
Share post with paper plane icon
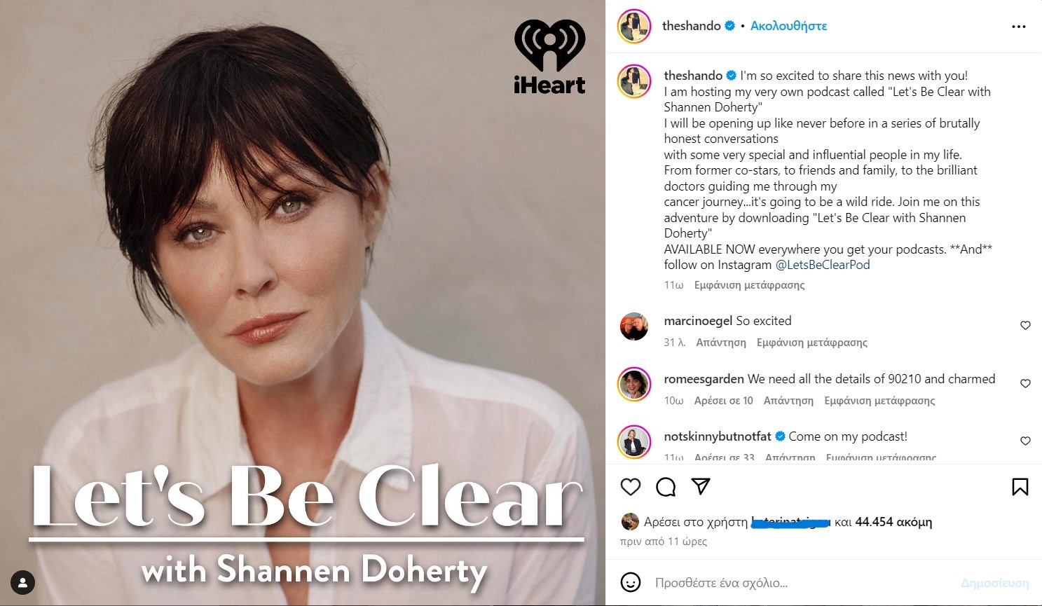coord(701,486)
